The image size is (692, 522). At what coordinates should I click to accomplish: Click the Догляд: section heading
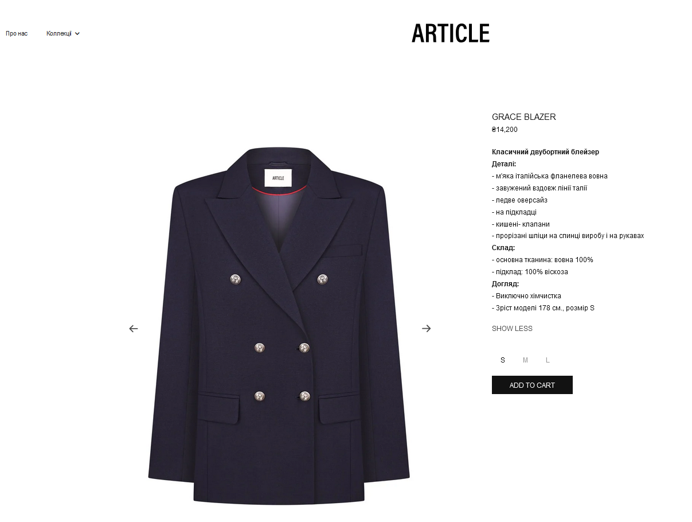point(505,284)
